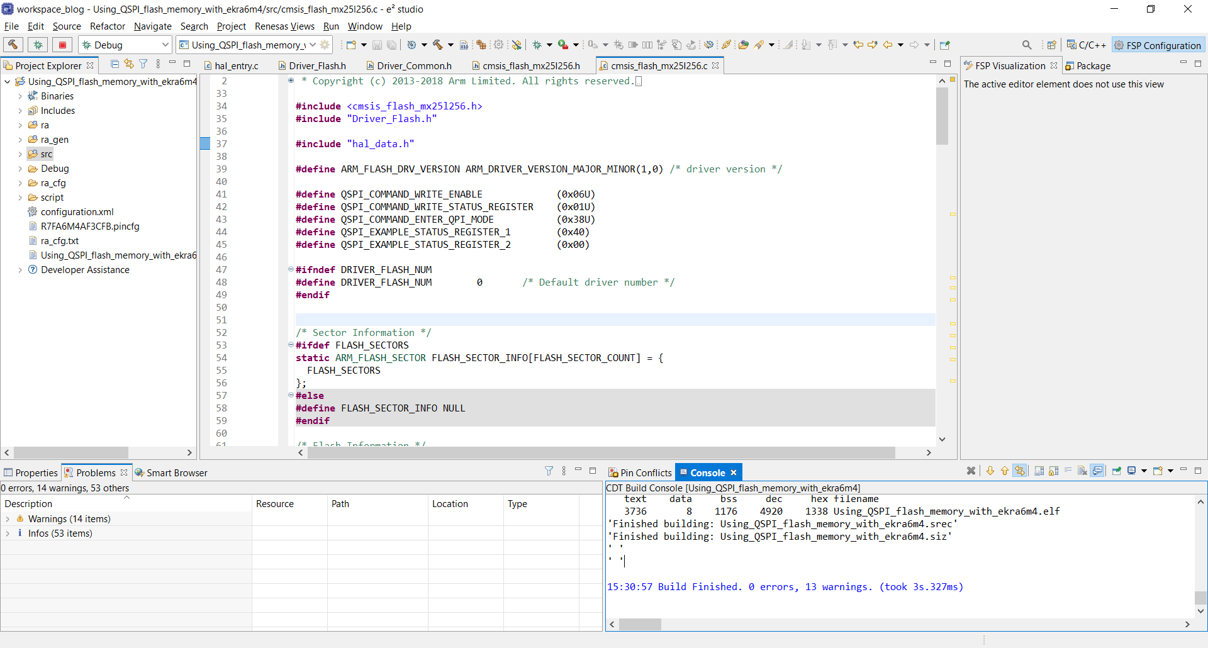Pin the Console view

(1117, 471)
